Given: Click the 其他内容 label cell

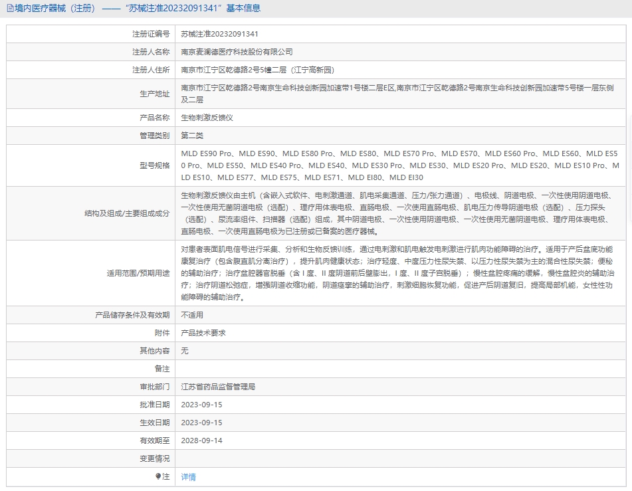Looking at the screenshot, I should coord(90,351).
